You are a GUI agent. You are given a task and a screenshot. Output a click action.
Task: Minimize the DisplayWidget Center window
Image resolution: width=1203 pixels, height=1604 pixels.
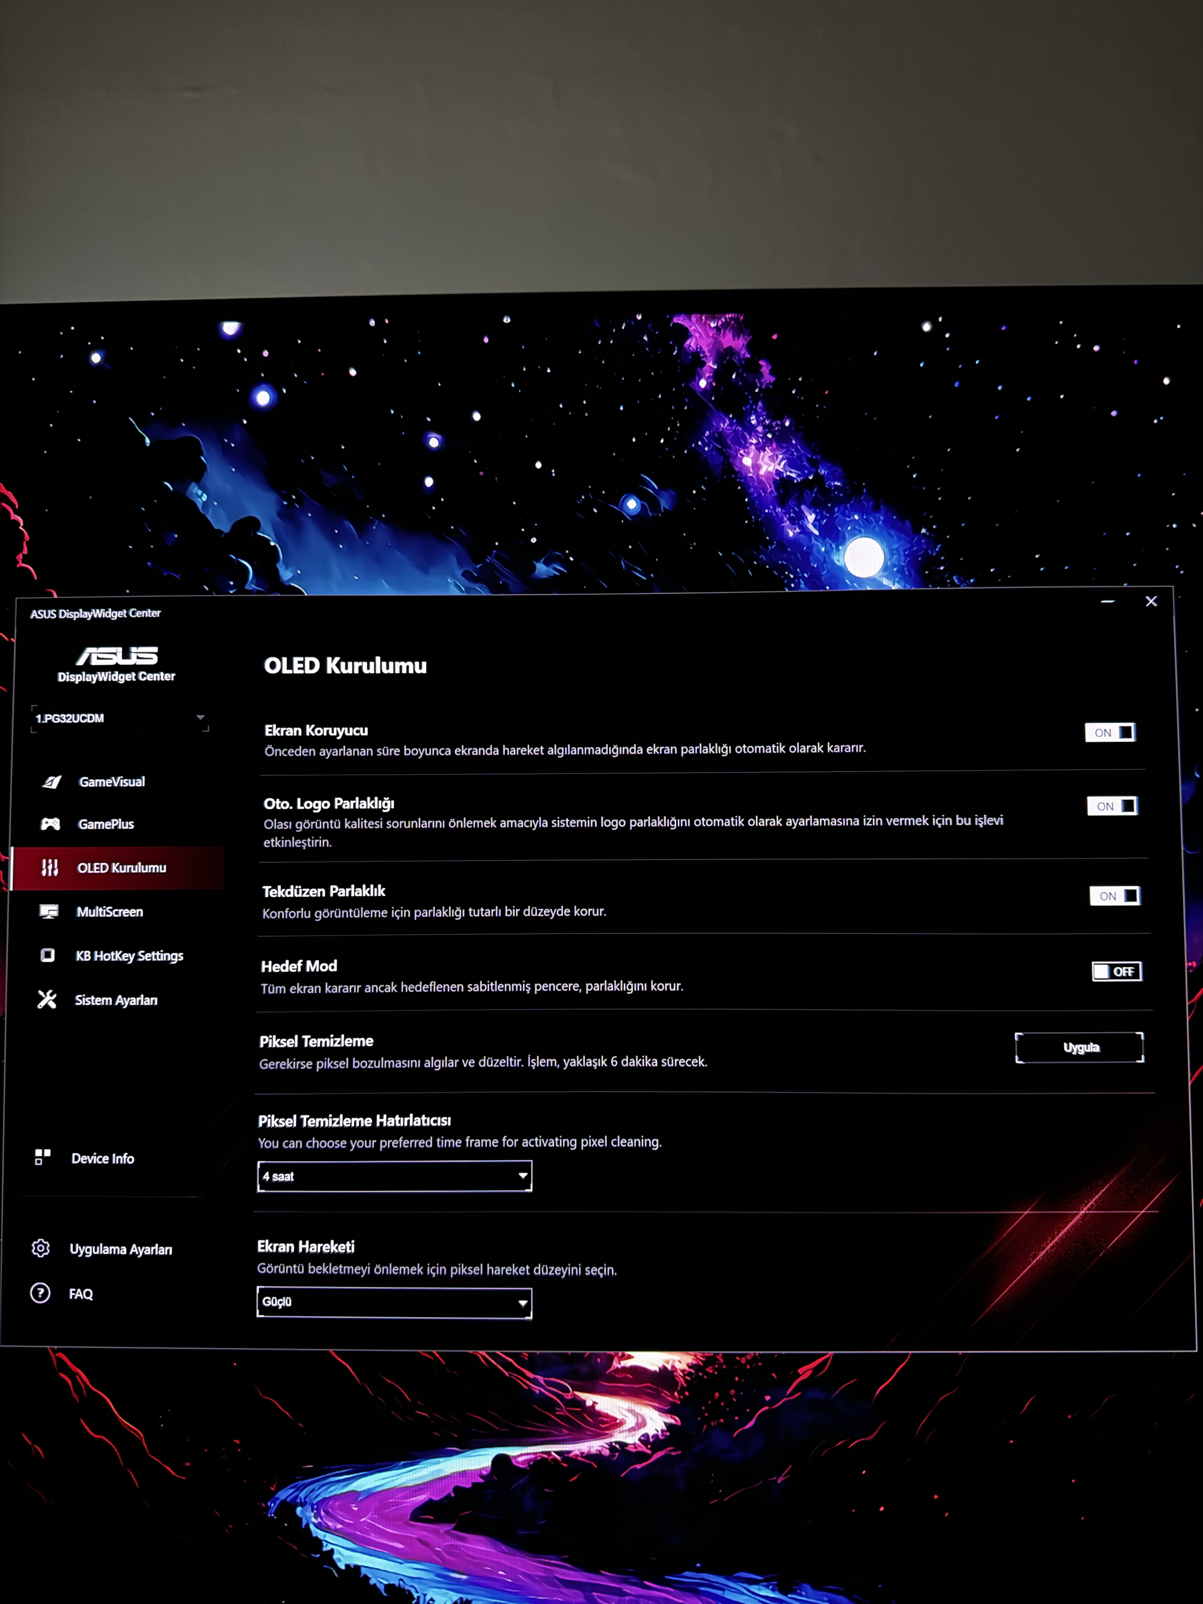(1107, 601)
